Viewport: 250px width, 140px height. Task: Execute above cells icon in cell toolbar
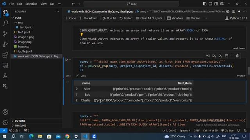click(214, 56)
